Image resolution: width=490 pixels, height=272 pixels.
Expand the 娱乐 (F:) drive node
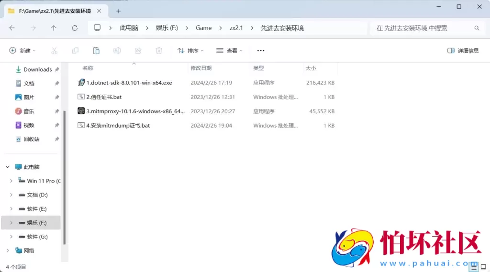click(11, 223)
